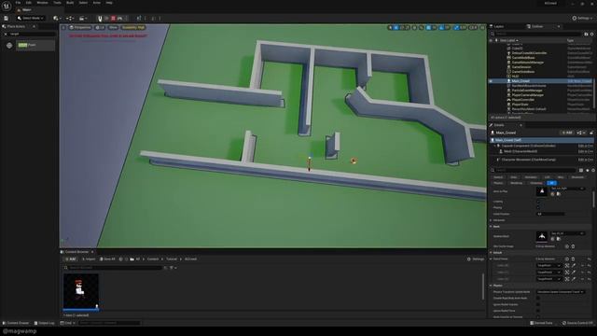Click the Add component button in Details
The height and width of the screenshot is (336, 597).
567,133
